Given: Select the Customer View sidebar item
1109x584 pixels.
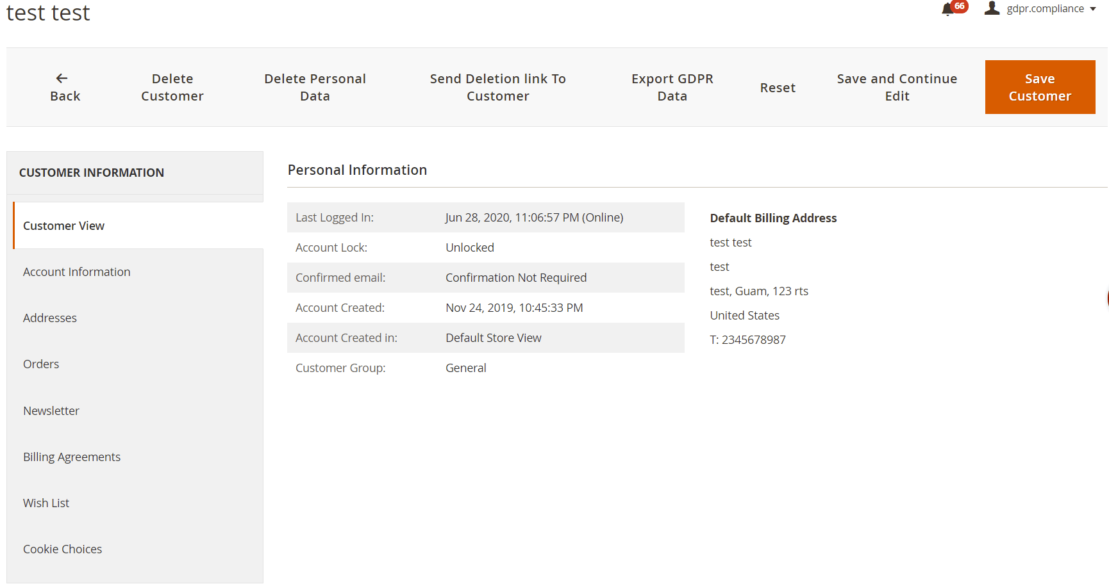Looking at the screenshot, I should click(63, 225).
